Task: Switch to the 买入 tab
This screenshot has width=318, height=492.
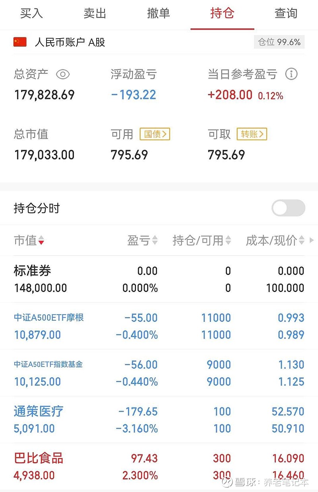Action: pos(31,13)
